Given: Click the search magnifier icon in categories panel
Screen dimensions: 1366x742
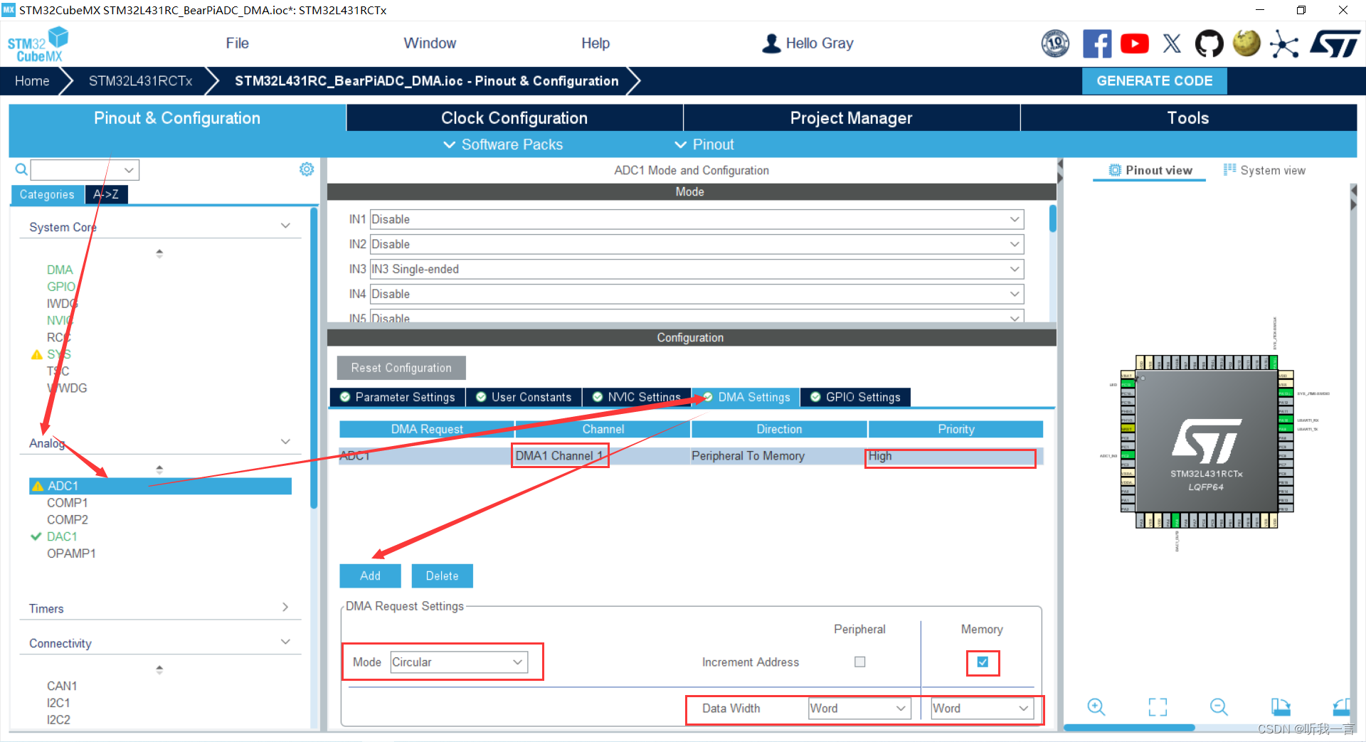Looking at the screenshot, I should (21, 169).
